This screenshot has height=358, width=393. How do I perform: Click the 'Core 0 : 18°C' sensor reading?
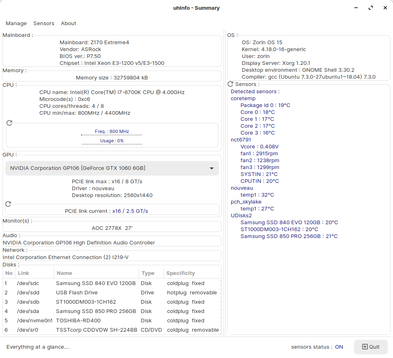coord(258,112)
